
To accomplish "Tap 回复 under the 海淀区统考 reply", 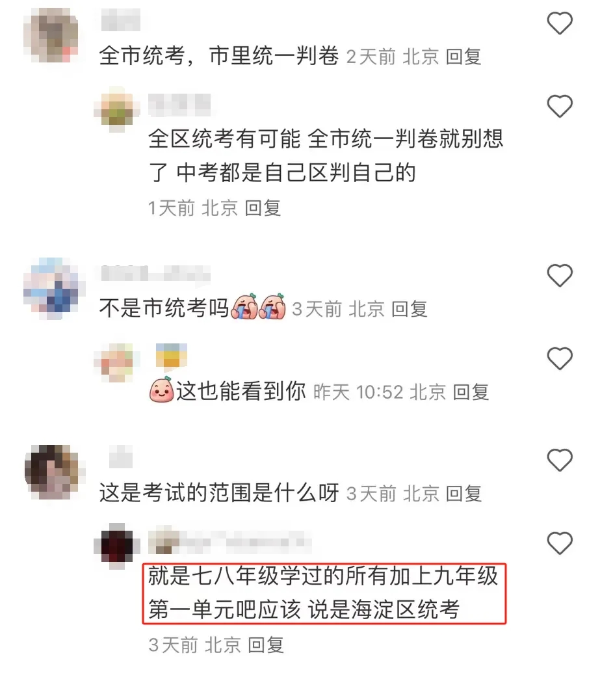I will pos(266,645).
